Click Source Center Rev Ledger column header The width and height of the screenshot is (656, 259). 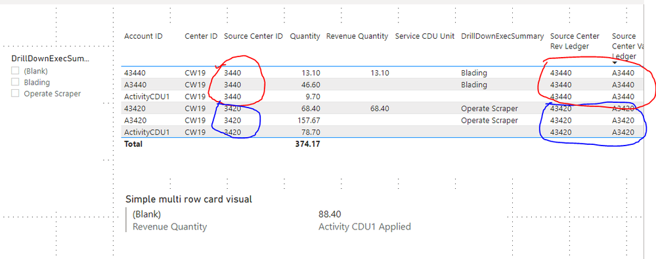tap(575, 41)
